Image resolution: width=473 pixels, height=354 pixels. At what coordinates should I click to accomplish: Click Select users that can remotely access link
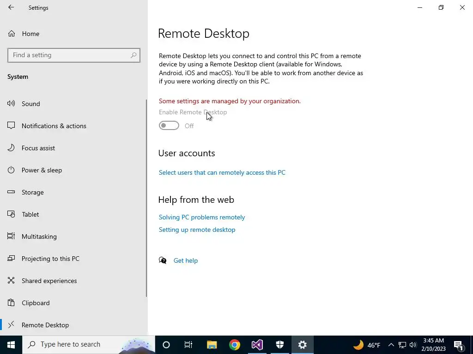(222, 172)
